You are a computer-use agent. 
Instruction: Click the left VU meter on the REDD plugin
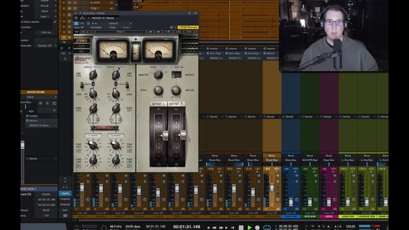113,50
